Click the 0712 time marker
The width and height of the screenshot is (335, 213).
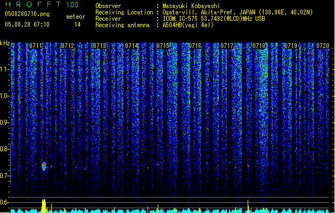point(68,46)
